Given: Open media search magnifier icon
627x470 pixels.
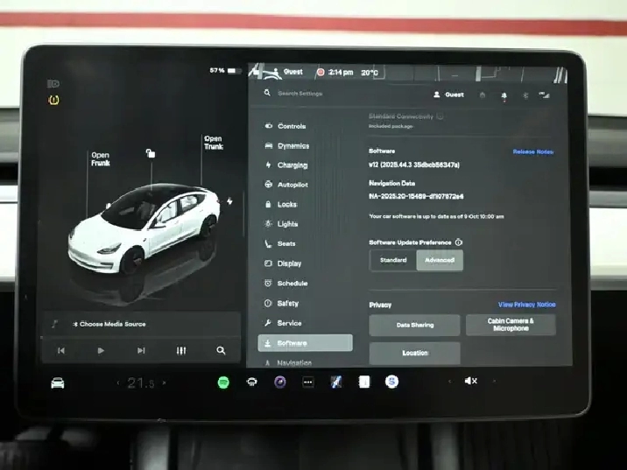Looking at the screenshot, I should (x=221, y=350).
